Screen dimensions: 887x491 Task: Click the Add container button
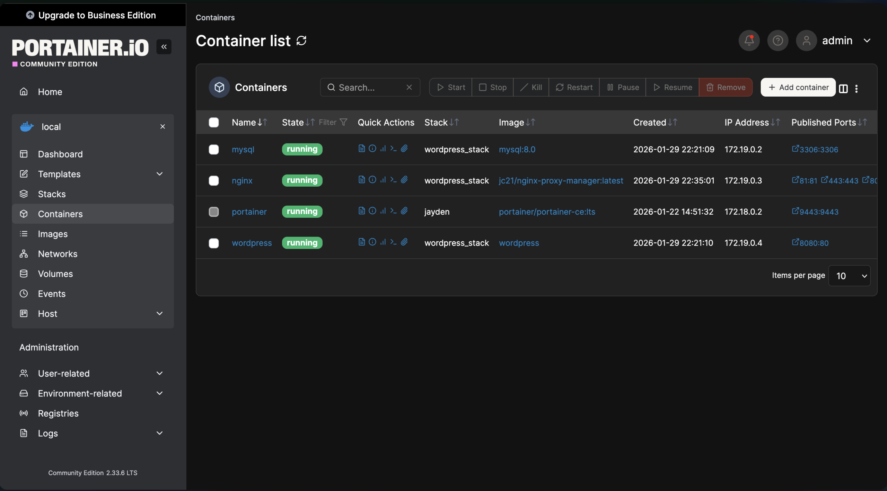pyautogui.click(x=798, y=87)
